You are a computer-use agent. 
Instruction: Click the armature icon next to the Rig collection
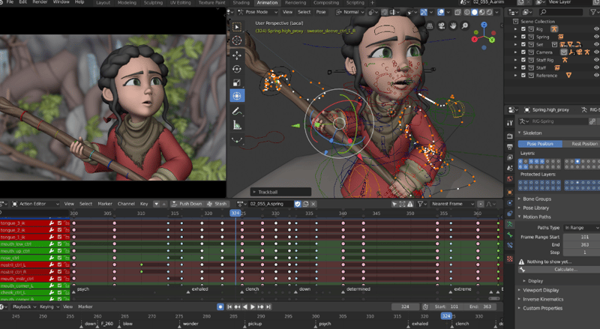[554, 29]
